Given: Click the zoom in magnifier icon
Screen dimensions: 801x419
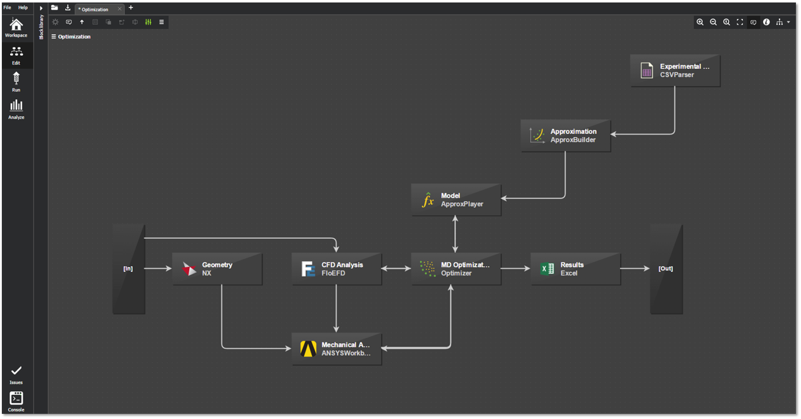Looking at the screenshot, I should tap(700, 22).
